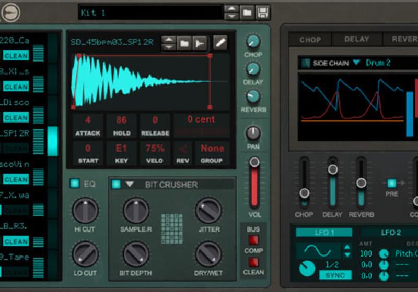Set the Chop mixer fader
418x292 pixels.
(x=304, y=193)
